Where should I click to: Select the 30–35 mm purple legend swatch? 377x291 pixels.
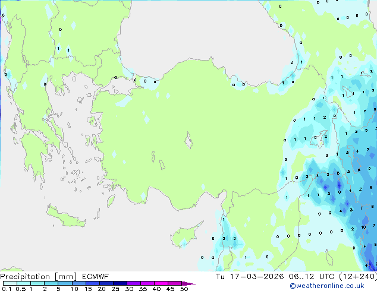click(134, 283)
